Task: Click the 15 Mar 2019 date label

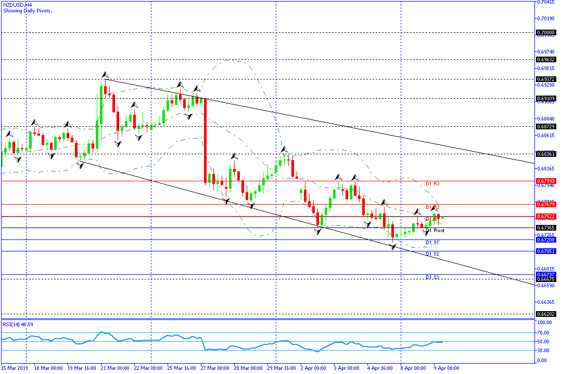Action: (x=15, y=368)
